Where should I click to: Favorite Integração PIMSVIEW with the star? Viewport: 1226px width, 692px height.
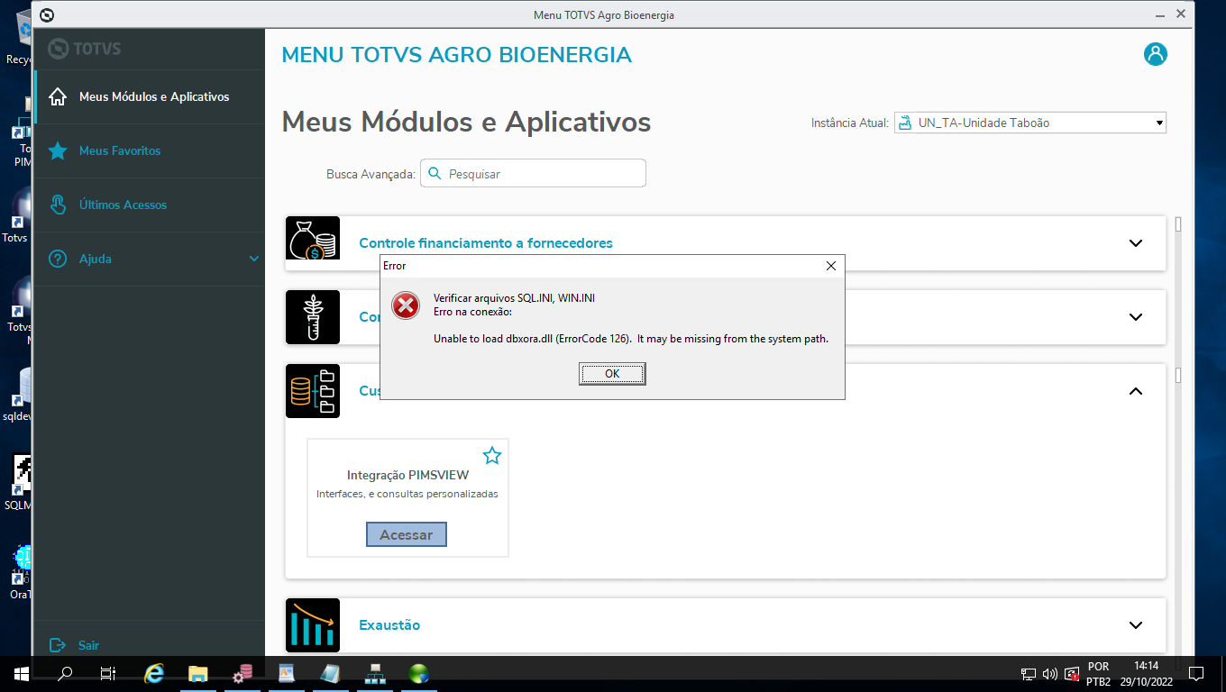pyautogui.click(x=492, y=455)
